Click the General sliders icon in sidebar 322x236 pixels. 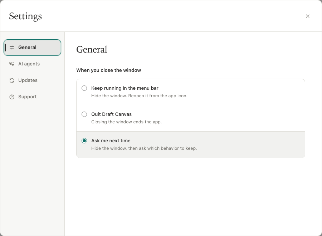click(x=12, y=48)
